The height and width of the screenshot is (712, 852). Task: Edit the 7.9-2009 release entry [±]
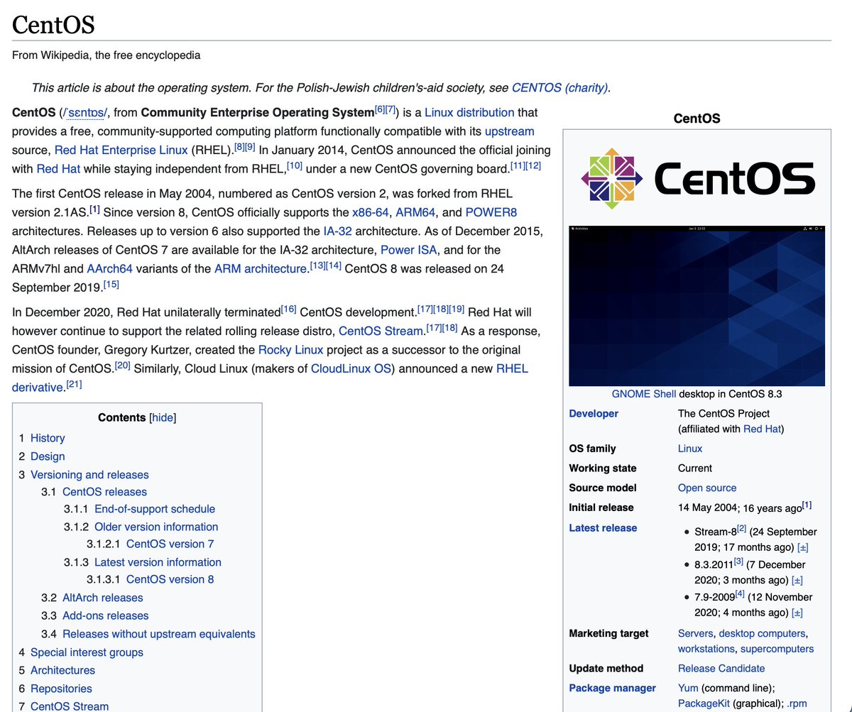point(797,613)
